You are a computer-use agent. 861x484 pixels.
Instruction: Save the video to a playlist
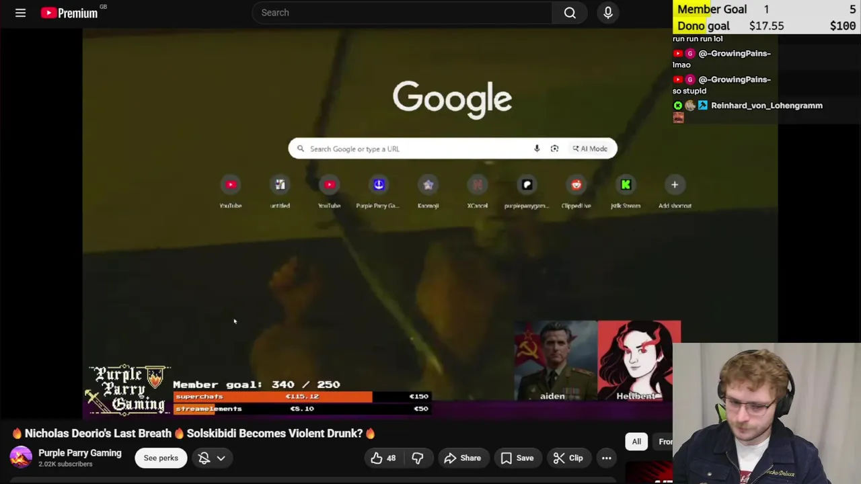pos(517,458)
